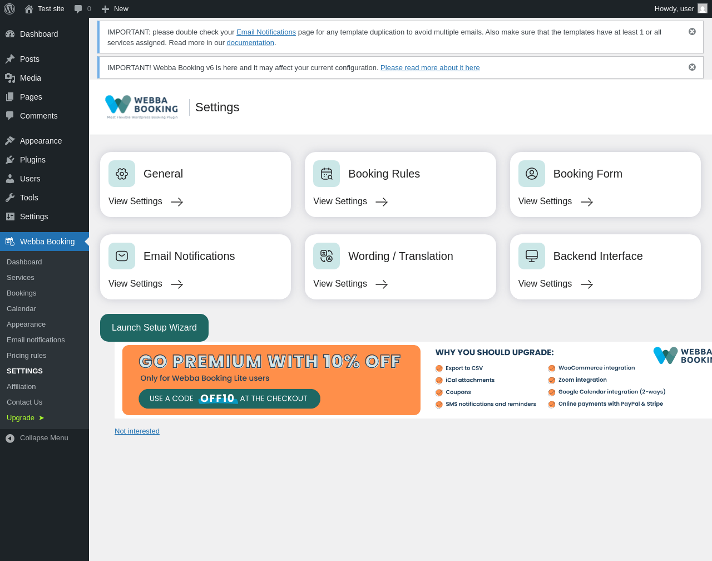Click Not interested link
Image resolution: width=712 pixels, height=561 pixels.
point(137,431)
